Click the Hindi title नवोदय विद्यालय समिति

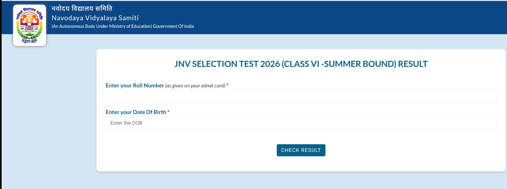(82, 8)
